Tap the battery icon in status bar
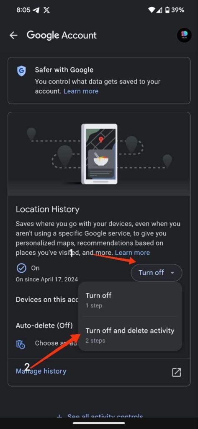 (167, 10)
